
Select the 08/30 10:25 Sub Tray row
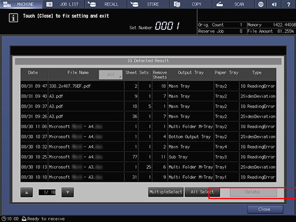148,157
